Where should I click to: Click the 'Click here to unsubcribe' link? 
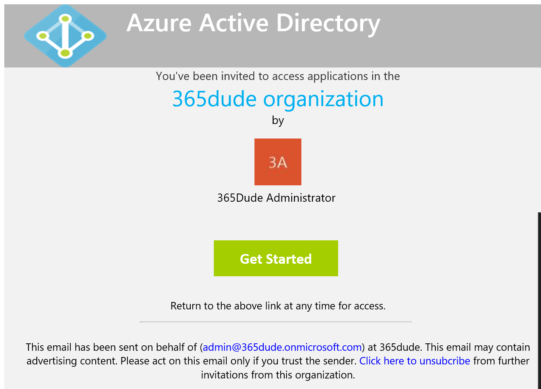coord(415,361)
